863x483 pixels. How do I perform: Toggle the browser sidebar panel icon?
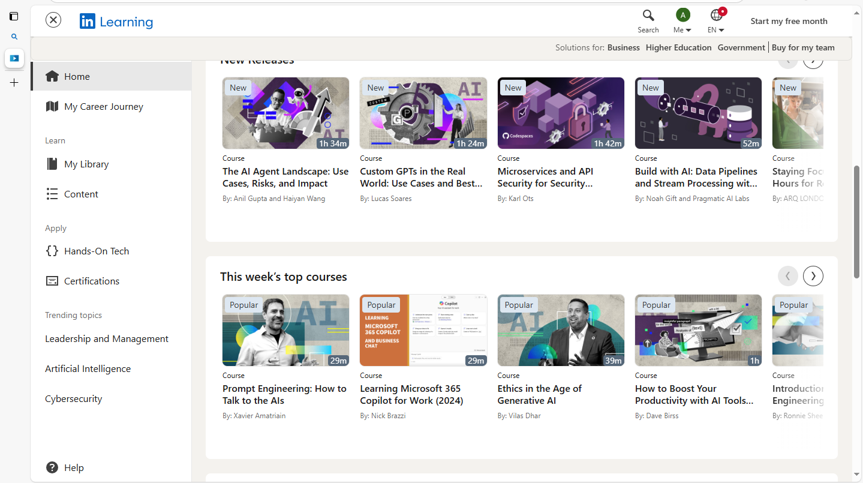(14, 16)
